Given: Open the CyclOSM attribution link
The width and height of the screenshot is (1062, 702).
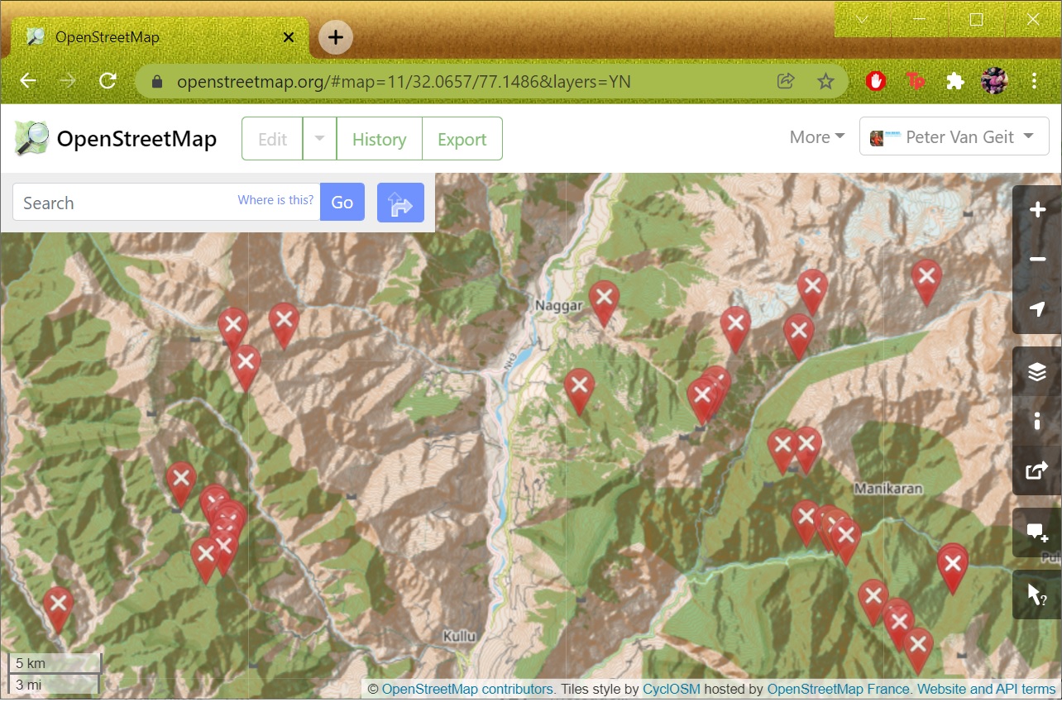Looking at the screenshot, I should click(670, 689).
